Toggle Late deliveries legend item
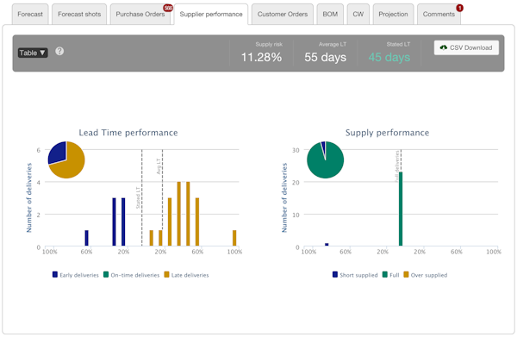 point(186,275)
